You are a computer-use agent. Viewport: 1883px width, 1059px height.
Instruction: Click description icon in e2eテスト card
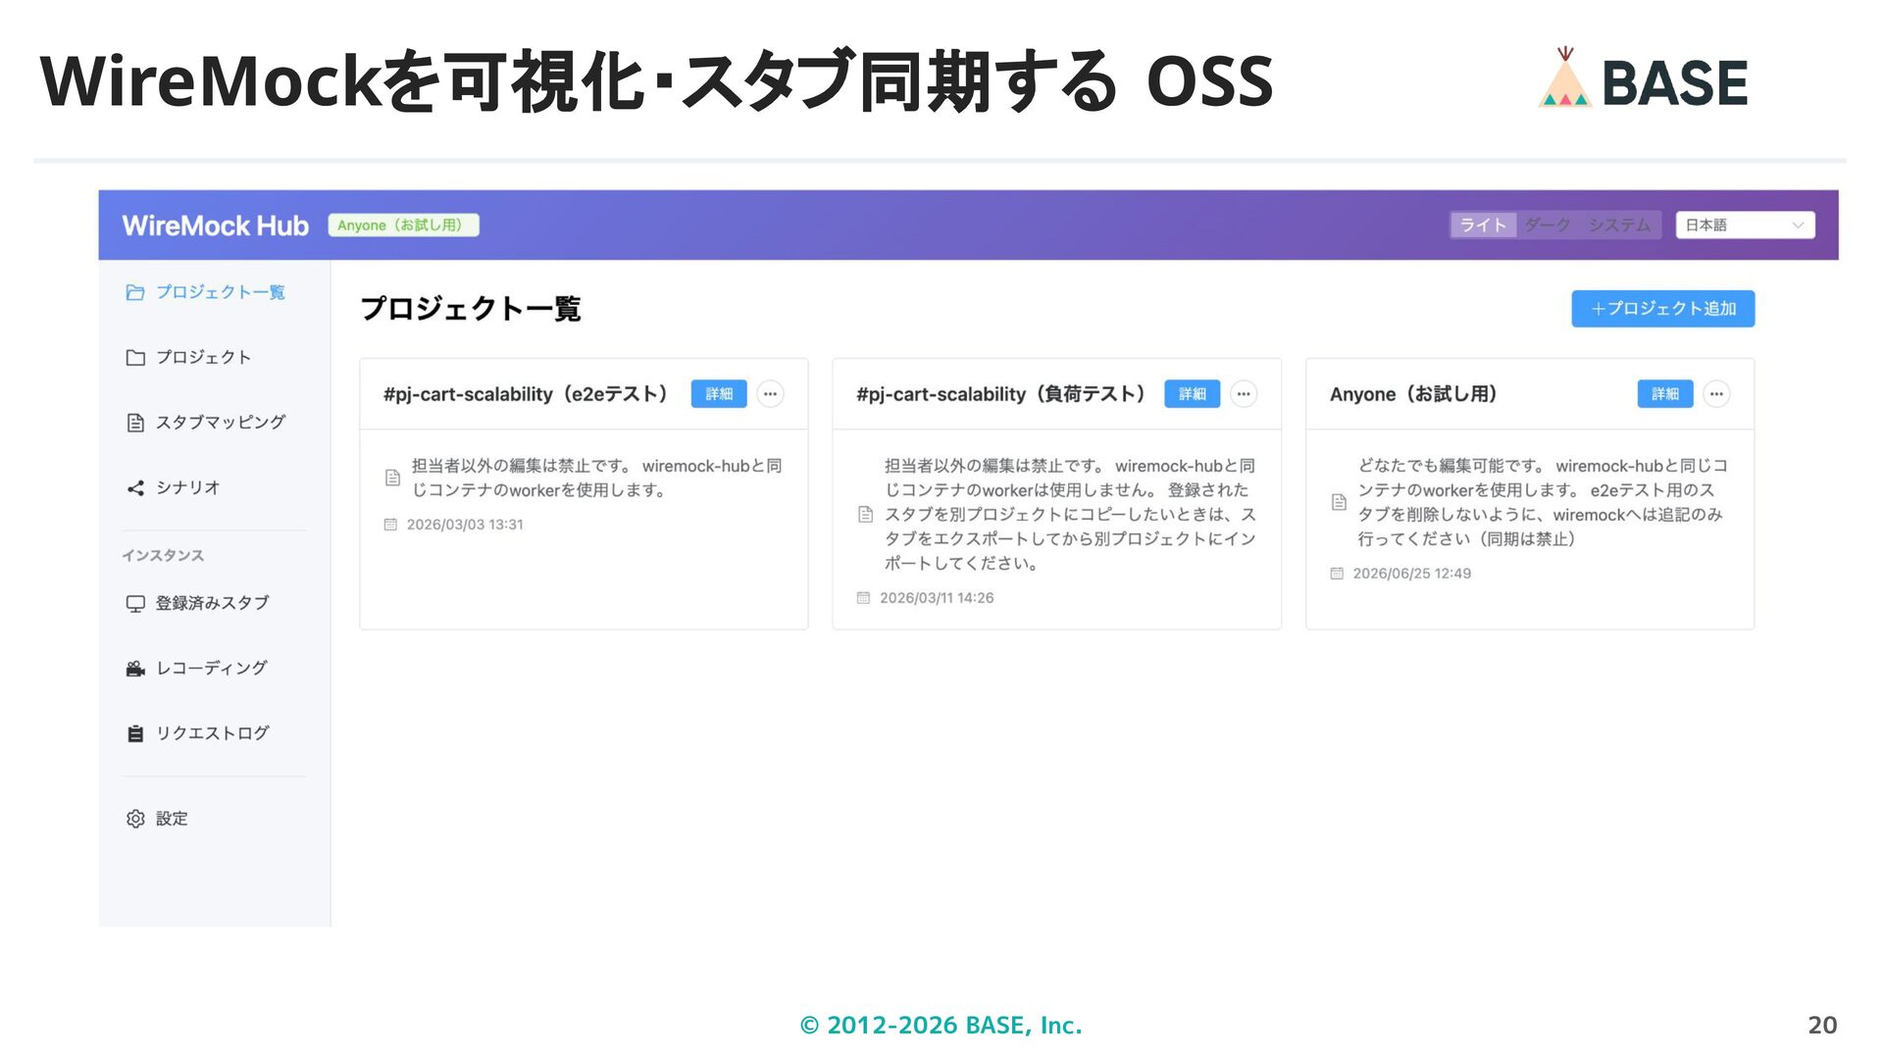click(392, 478)
